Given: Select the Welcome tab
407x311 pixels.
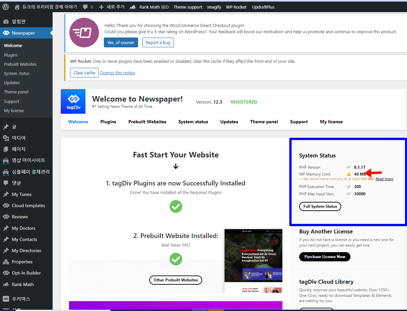Looking at the screenshot, I should [78, 122].
